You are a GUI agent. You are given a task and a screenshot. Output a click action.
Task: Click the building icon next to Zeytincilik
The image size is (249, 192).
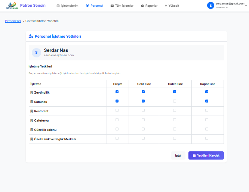pos(32,92)
